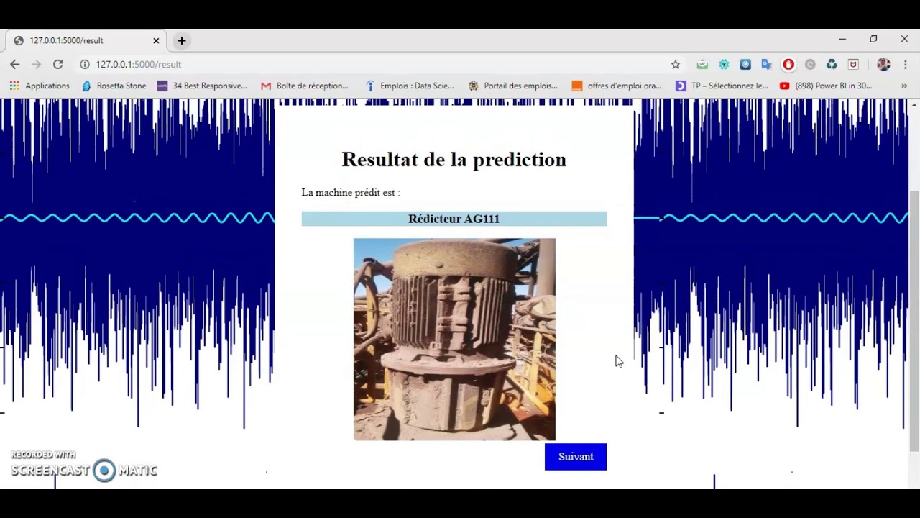Open the offres d'emploi ora... bookmark
920x518 pixels.
617,86
